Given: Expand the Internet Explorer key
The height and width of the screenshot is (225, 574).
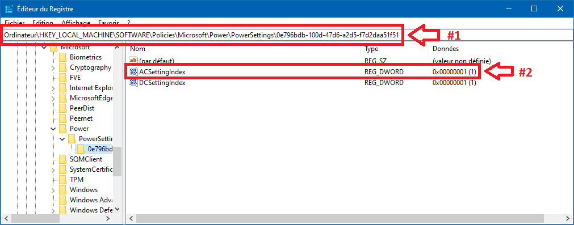Looking at the screenshot, I should [x=53, y=88].
